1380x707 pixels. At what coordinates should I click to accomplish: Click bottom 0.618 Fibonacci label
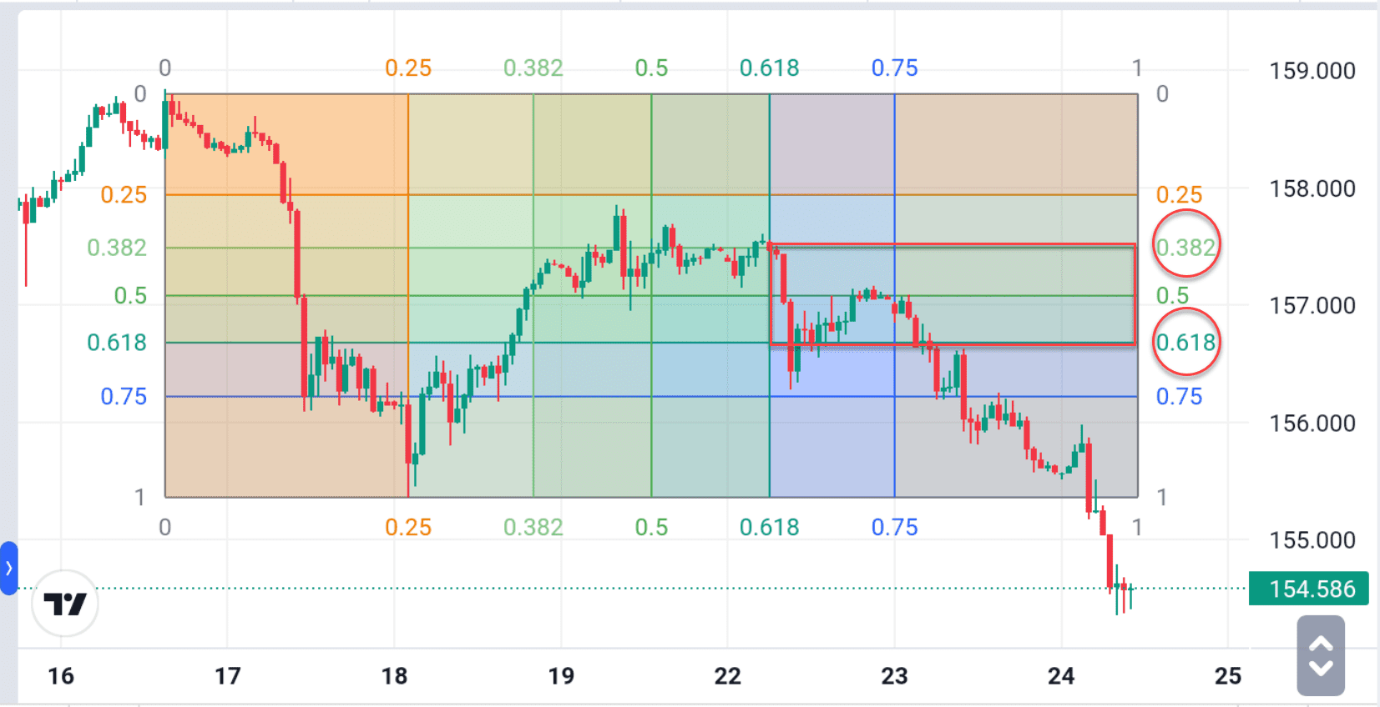coord(770,527)
